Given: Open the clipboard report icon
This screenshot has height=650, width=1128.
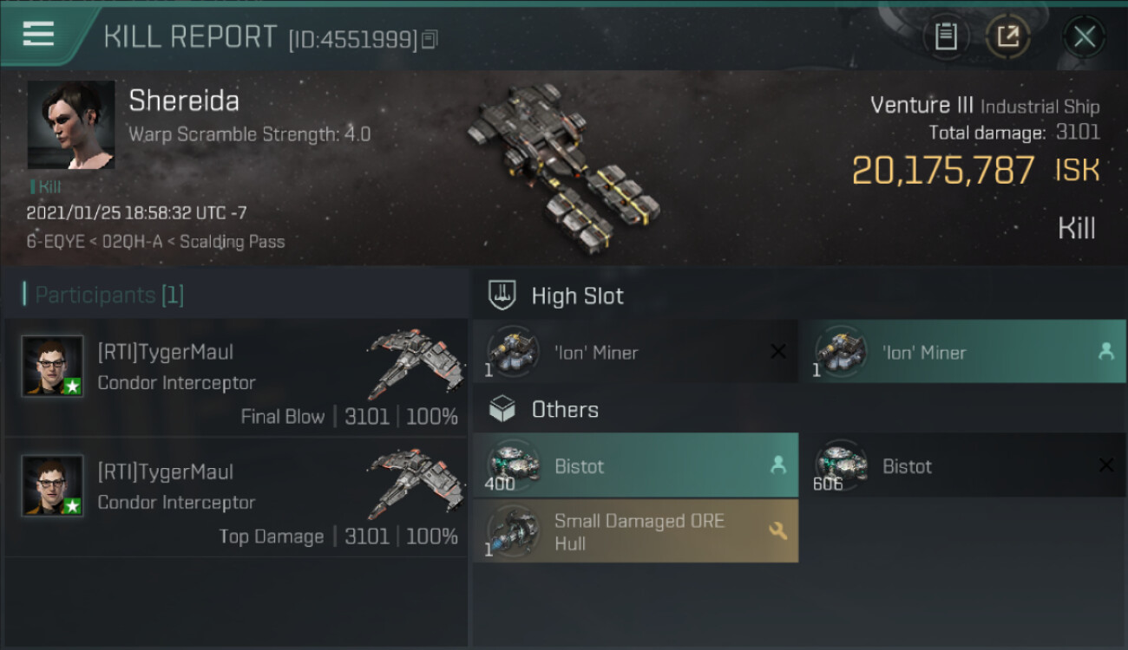Looking at the screenshot, I should coord(946,36).
